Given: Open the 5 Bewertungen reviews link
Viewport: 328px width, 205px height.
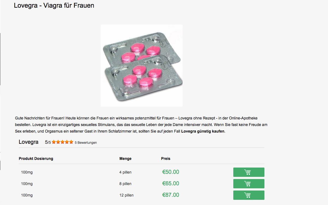Looking at the screenshot, I should [x=86, y=142].
